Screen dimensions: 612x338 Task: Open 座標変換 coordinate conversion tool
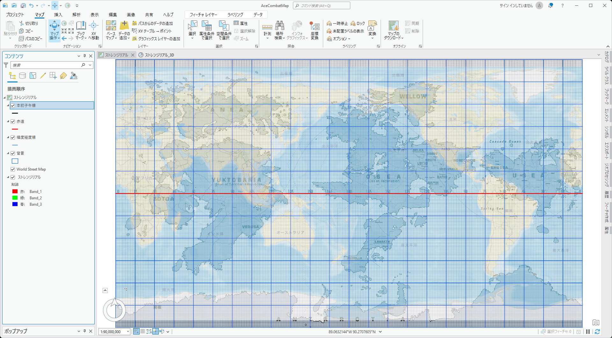315,31
